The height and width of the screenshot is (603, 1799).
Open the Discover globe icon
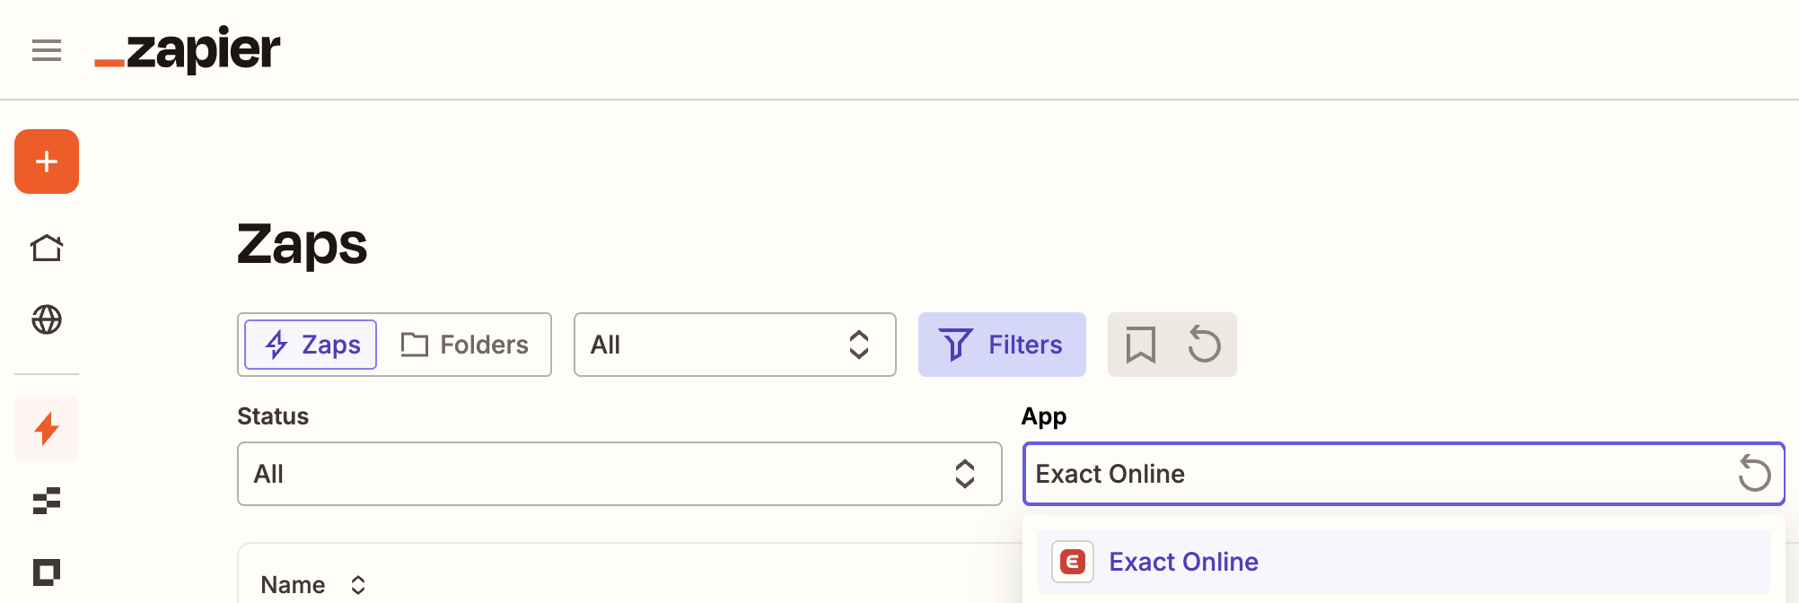pyautogui.click(x=47, y=319)
